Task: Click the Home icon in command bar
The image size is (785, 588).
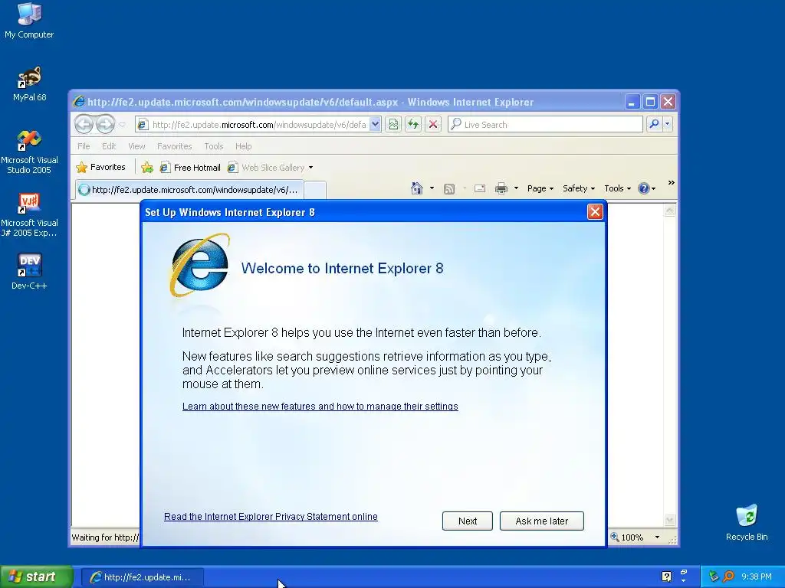Action: [x=416, y=188]
